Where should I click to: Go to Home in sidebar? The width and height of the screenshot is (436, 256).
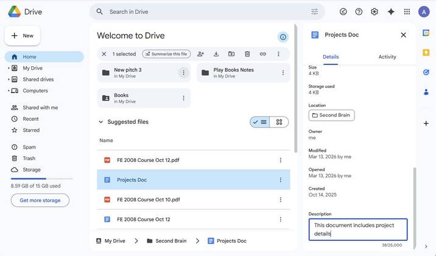44,57
